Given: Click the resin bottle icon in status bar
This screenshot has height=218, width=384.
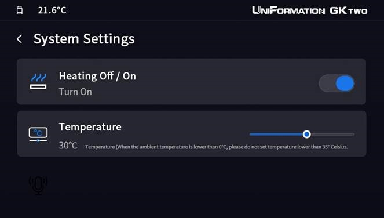Looking at the screenshot, I should [x=20, y=10].
